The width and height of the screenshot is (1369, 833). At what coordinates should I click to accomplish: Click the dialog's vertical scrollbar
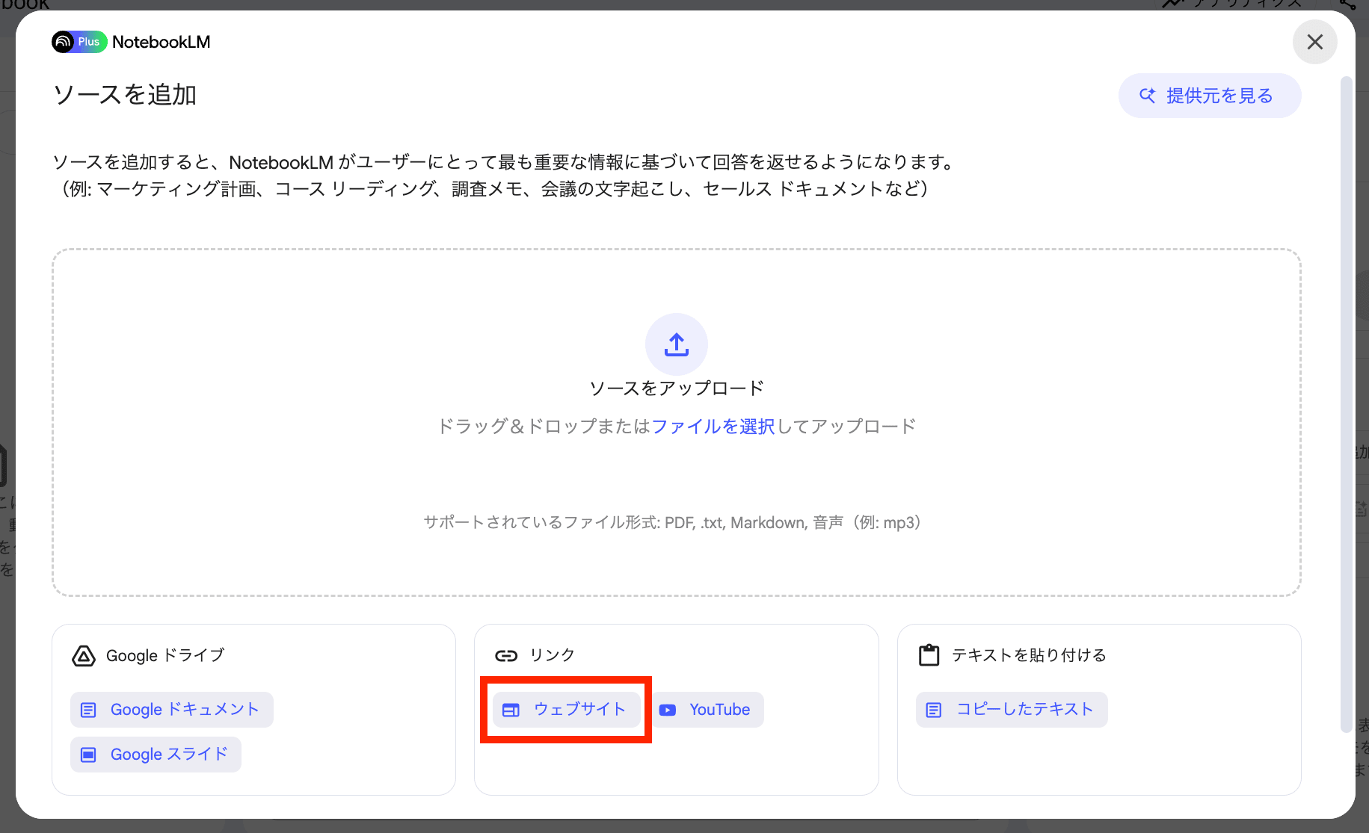coord(1346,403)
